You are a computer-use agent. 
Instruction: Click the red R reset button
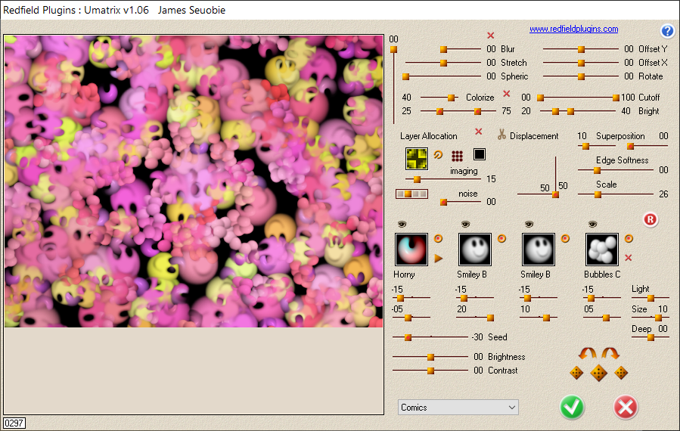click(x=651, y=220)
